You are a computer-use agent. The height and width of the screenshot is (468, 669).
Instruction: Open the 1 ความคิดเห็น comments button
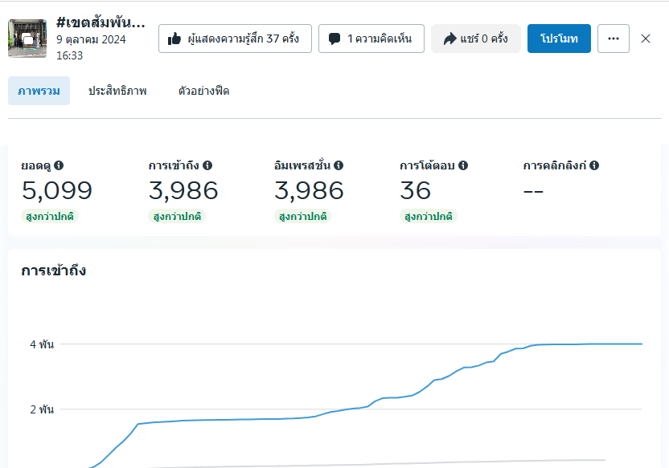pyautogui.click(x=371, y=39)
